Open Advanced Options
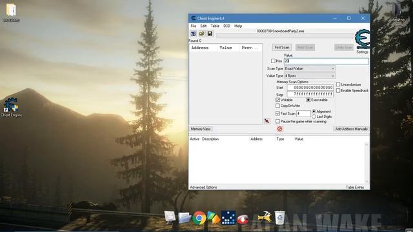Image resolution: width=413 pixels, height=232 pixels. [203, 188]
